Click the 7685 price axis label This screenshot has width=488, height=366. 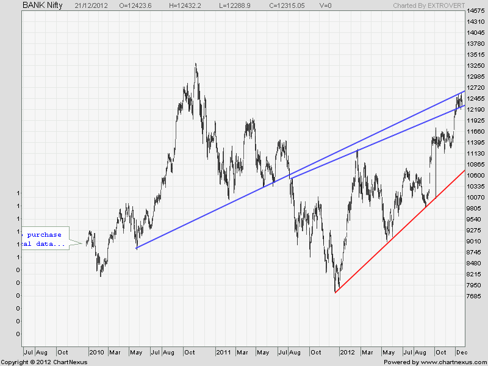[x=475, y=296]
